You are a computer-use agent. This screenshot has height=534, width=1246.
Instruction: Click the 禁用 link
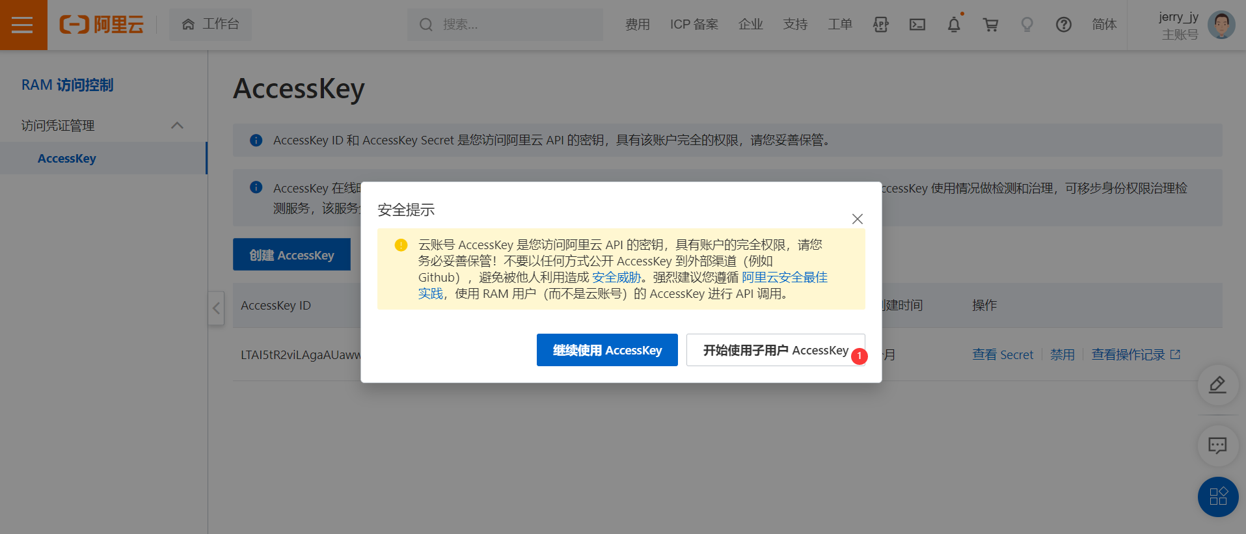(1062, 354)
